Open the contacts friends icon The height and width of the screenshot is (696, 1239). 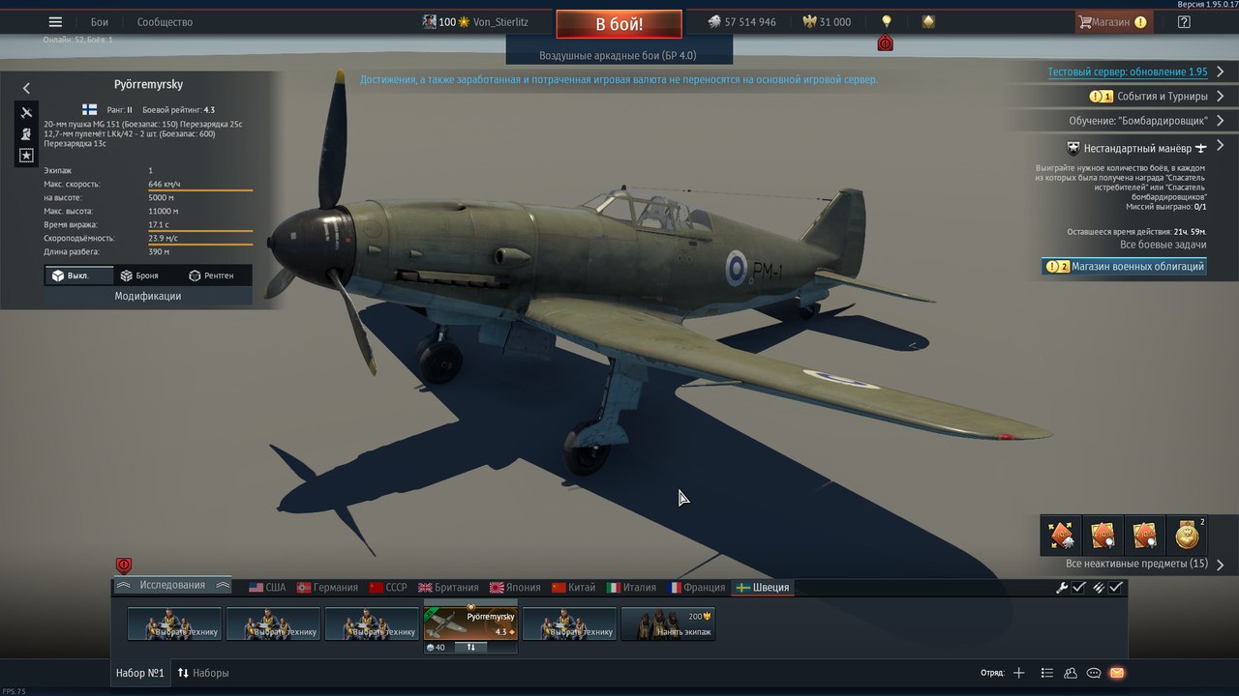coord(1071,673)
